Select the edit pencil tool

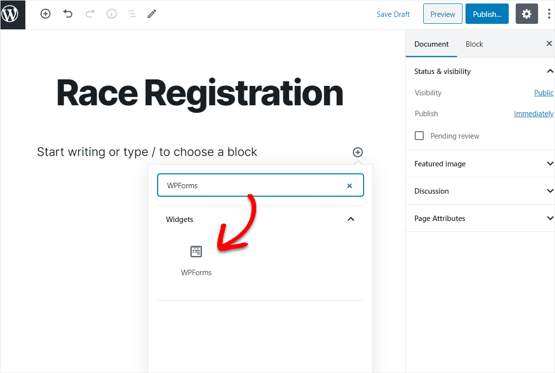152,14
